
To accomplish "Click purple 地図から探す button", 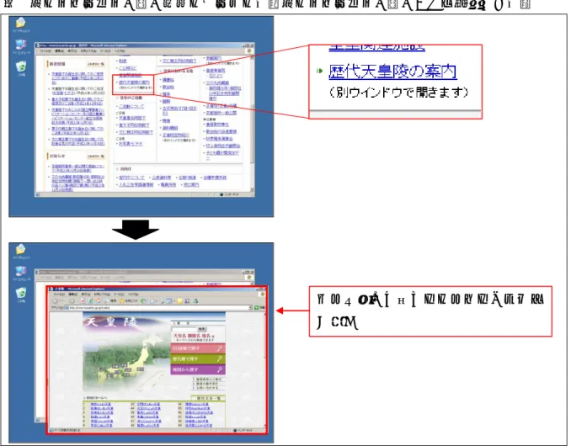I will (x=198, y=369).
